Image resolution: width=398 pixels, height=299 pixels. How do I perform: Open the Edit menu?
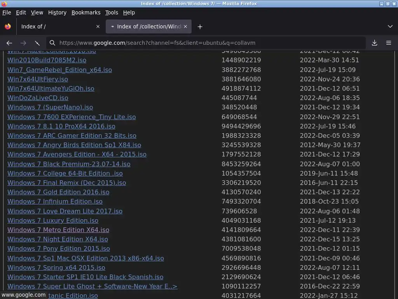21,12
